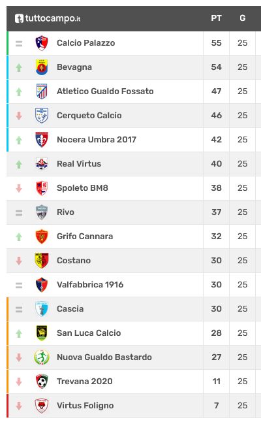The height and width of the screenshot is (426, 261).
Task: Click the red down arrow beside Cerqueto Calcio
Action: 19,116
